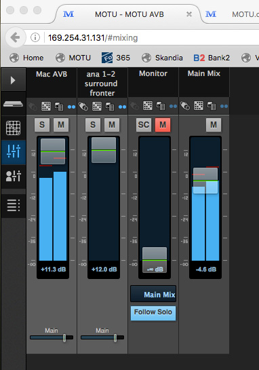This screenshot has height=370, width=259.
Task: Click the SC solo clear button on Monitor
Action: click(144, 125)
